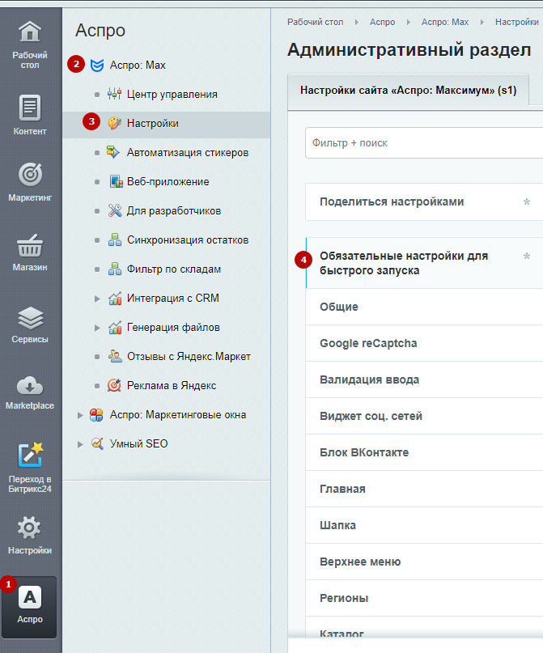Open Обязательные настройки для быстрого запуска
The image size is (543, 653).
[x=424, y=263]
